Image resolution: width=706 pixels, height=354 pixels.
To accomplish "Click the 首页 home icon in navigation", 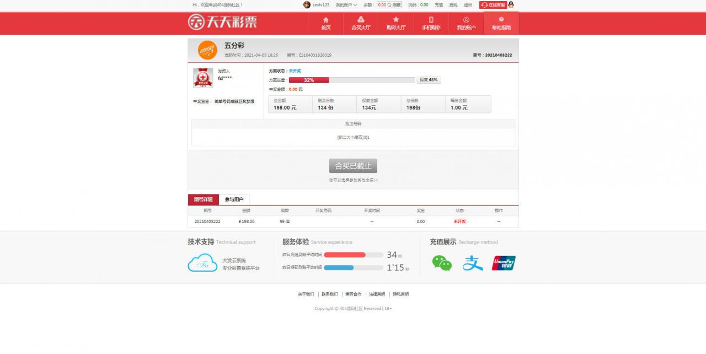I will (325, 20).
